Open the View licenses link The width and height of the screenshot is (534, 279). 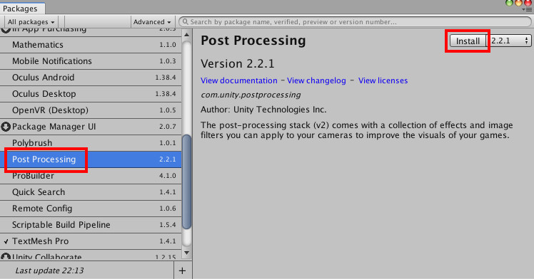(x=383, y=80)
